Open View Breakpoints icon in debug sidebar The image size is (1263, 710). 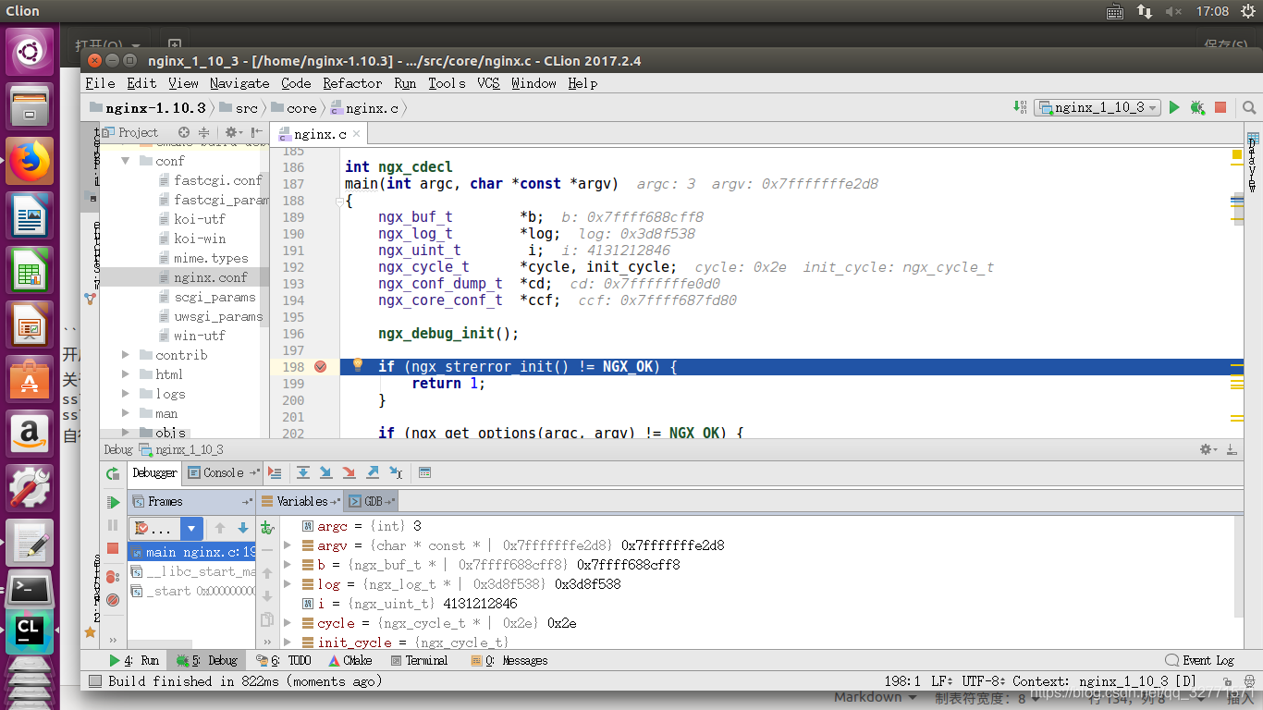click(113, 576)
